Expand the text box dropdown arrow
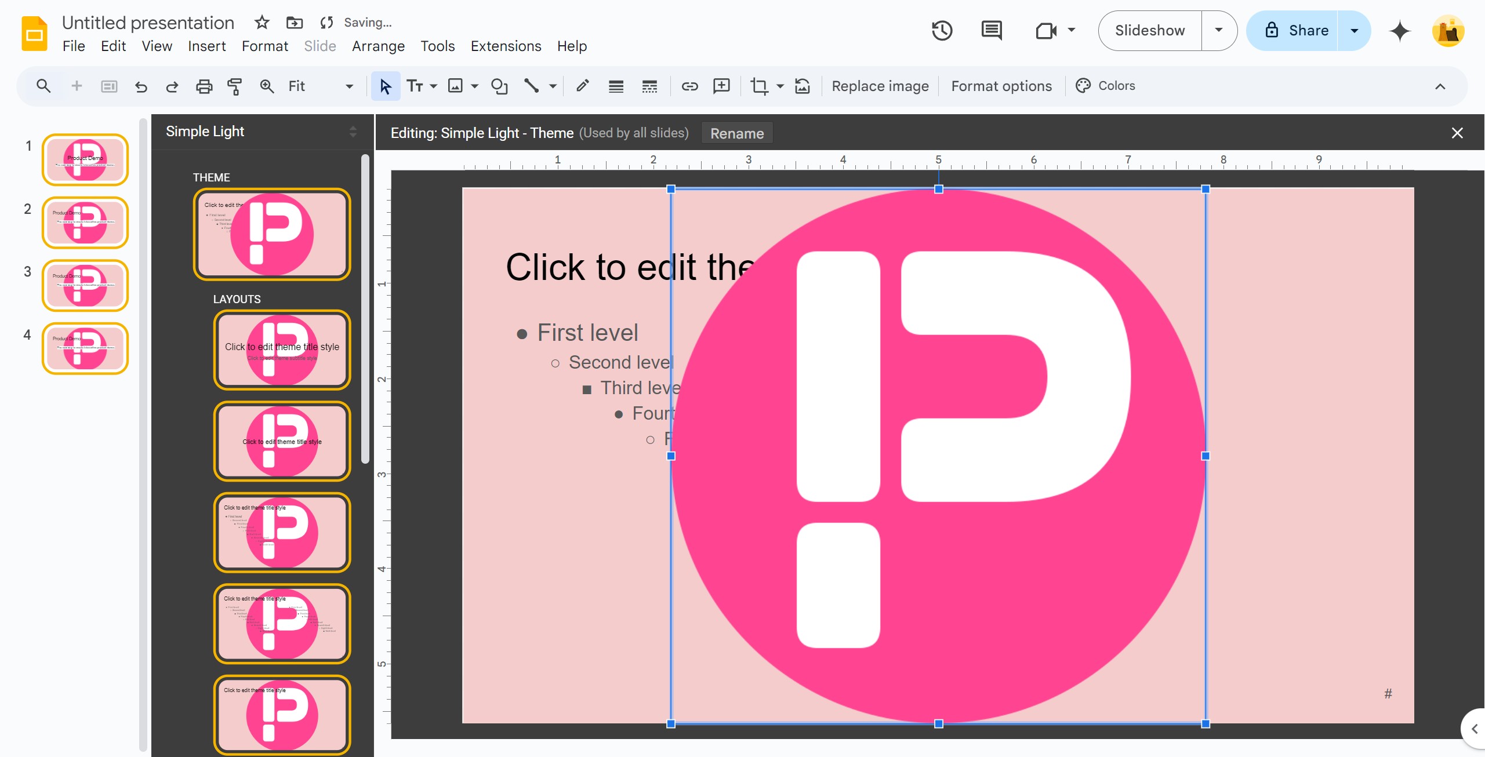The height and width of the screenshot is (757, 1485). click(x=433, y=86)
